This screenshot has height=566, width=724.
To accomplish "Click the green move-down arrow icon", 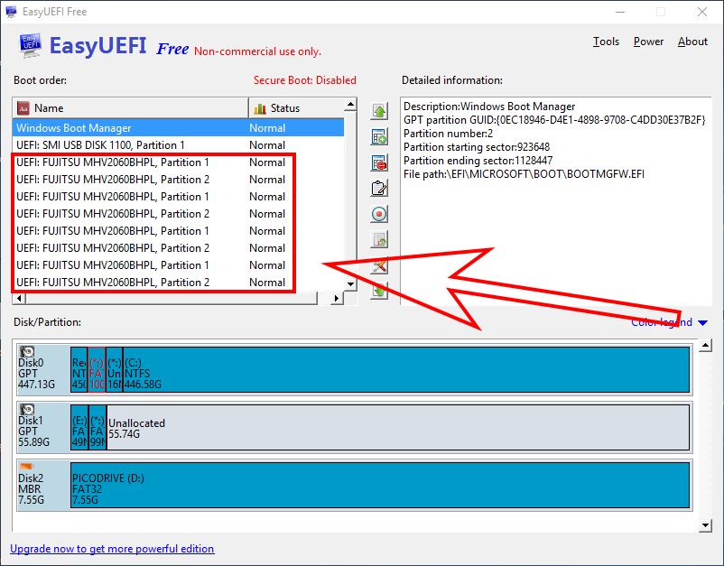I will [x=379, y=291].
